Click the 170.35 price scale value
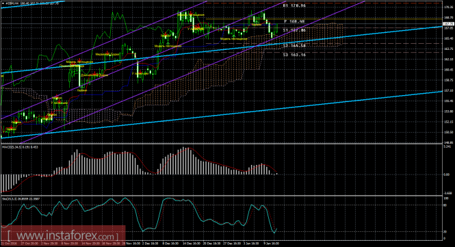This screenshot has height=247, width=455. (448, 7)
